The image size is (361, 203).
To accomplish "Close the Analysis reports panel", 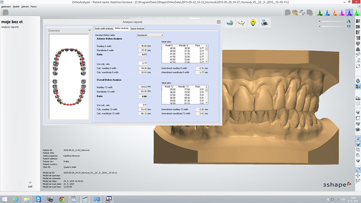I will point(219,22).
